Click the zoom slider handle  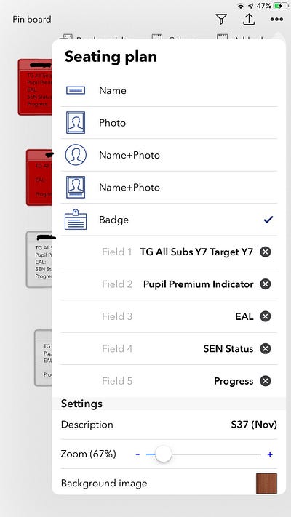coord(163,454)
